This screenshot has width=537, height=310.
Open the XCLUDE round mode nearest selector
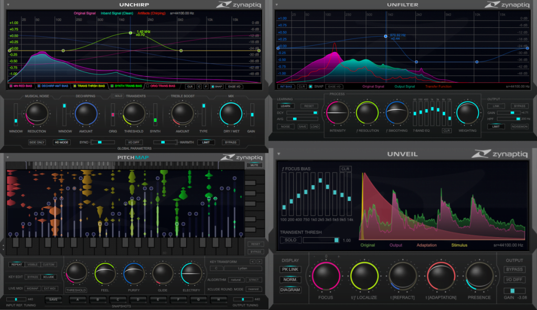(253, 289)
